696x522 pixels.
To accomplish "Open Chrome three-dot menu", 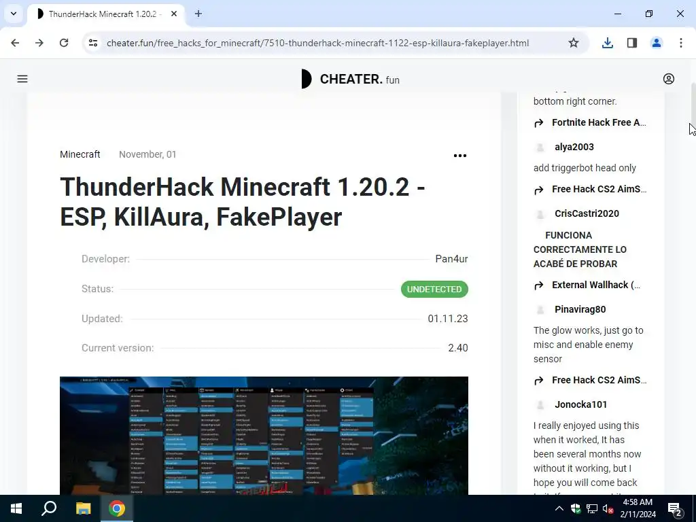I will (681, 43).
